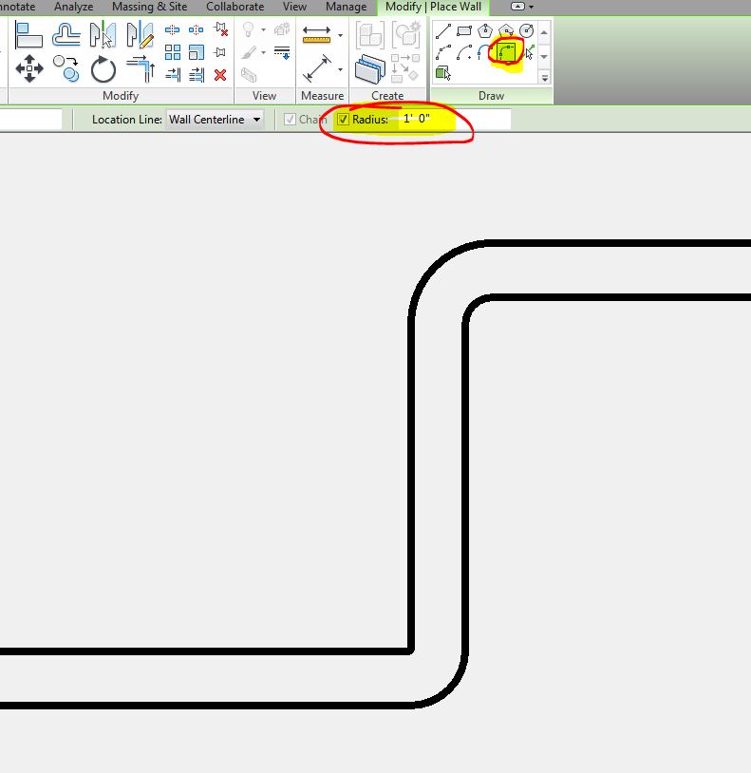
Task: Select the Start-End-Radius Arc tool
Action: point(443,52)
